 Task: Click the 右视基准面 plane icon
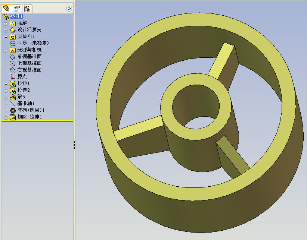coord(13,70)
